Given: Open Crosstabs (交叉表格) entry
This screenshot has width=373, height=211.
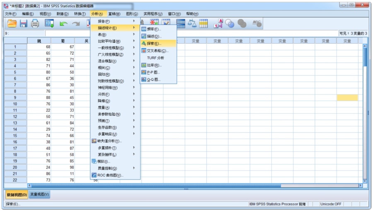Looking at the screenshot, I should click(158, 51).
